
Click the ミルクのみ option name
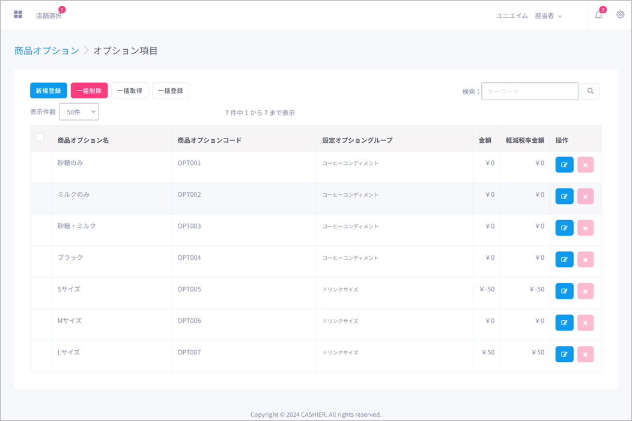point(73,194)
